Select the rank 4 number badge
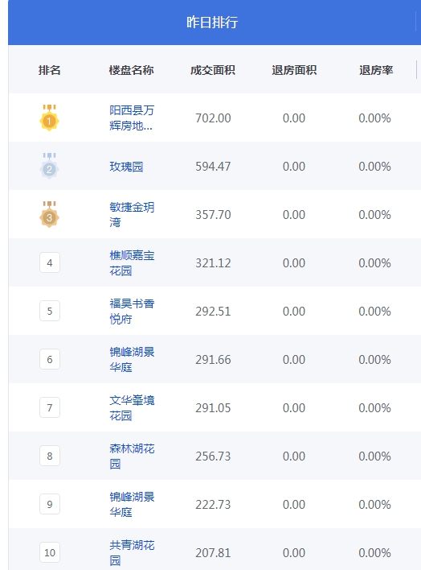The image size is (421, 570). [50, 262]
